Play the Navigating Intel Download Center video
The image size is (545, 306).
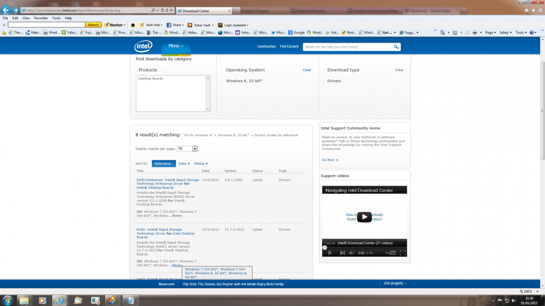[x=364, y=217]
